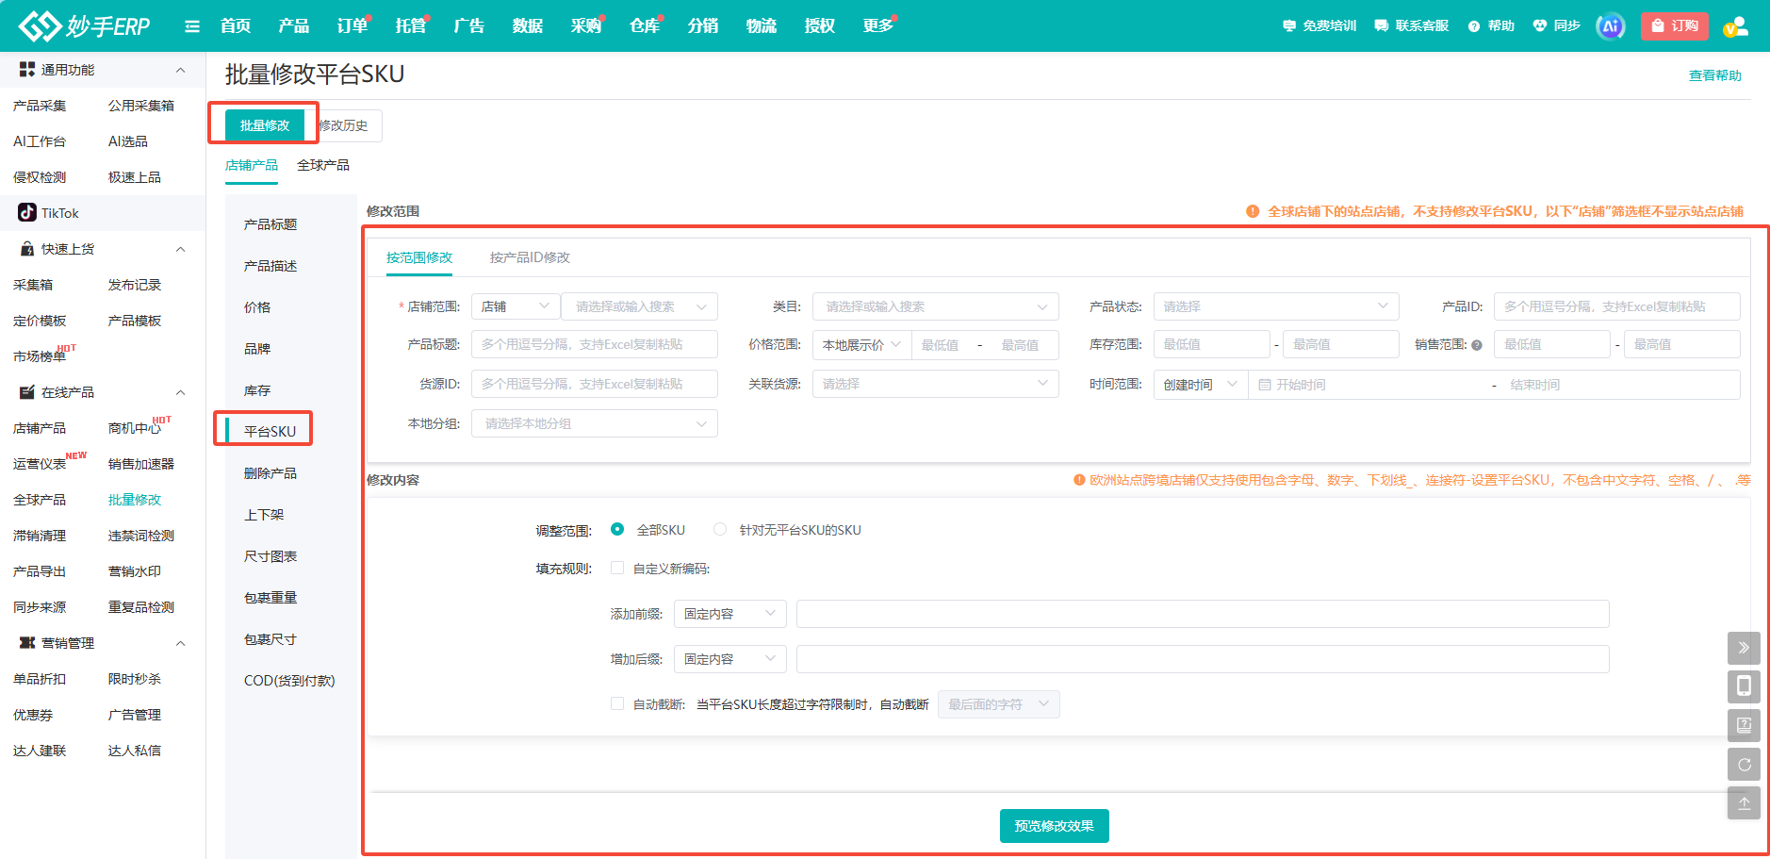Enable 自动截断 checkbox
Image resolution: width=1770 pixels, height=859 pixels.
[x=617, y=703]
